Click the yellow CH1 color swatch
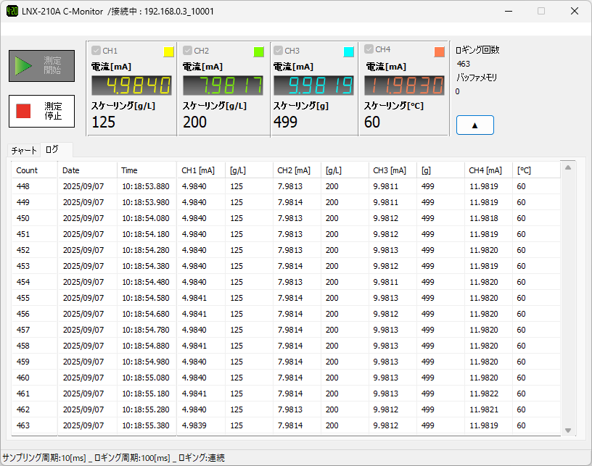592x466 pixels. (168, 52)
